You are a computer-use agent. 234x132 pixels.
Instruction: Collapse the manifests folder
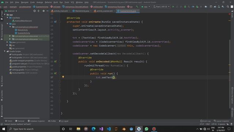7,18
